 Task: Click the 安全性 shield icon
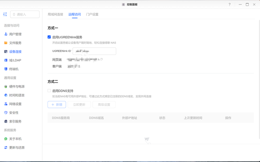click(x=6, y=112)
